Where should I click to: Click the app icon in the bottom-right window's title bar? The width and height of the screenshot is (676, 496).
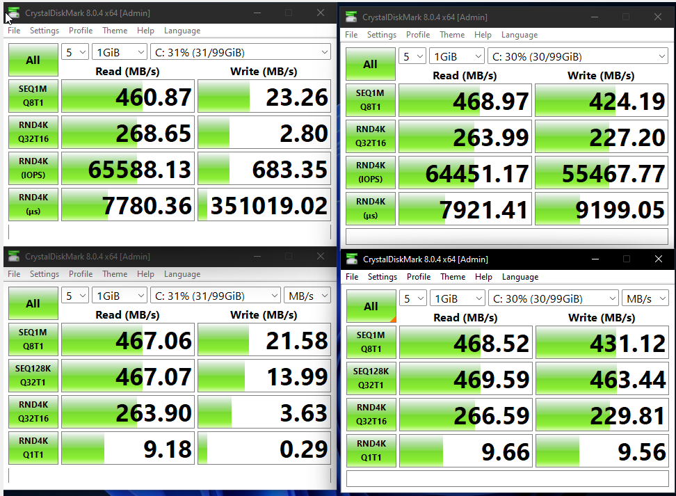click(352, 259)
